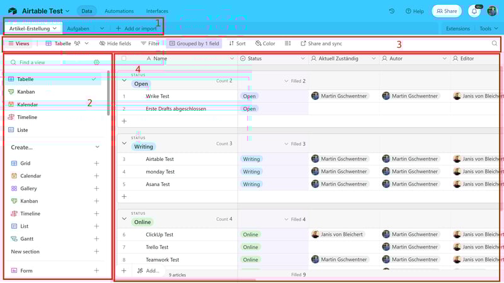Click plus next to Grid view
Viewport: 504px width, 283px height.
tap(96, 163)
